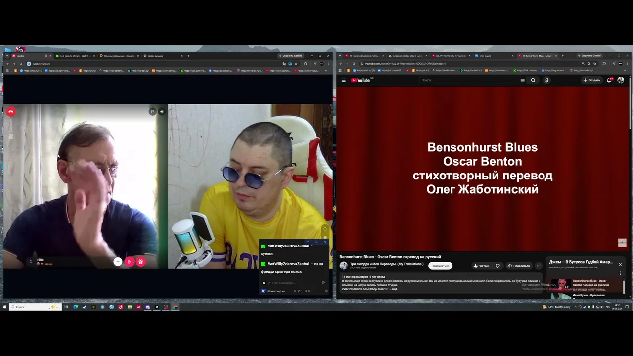
Task: Open the weather widget showing 34°C Mostly sunny
Action: (556, 307)
